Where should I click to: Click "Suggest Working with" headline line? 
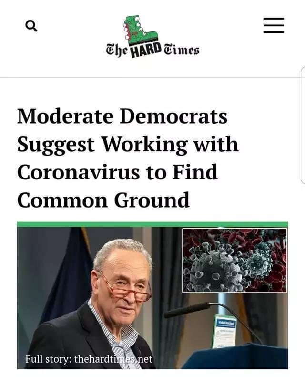[x=128, y=144]
